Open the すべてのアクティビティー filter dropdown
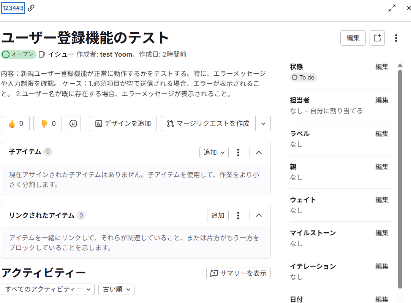The width and height of the screenshot is (411, 303). tap(48, 289)
